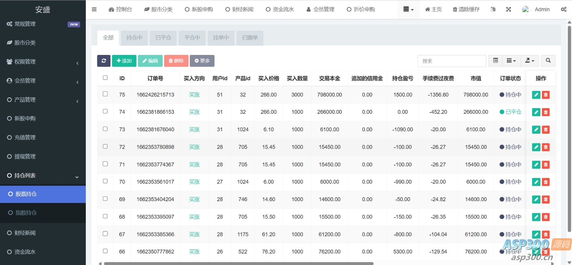Click red delete icon for order 74
The width and height of the screenshot is (572, 265).
click(x=546, y=112)
